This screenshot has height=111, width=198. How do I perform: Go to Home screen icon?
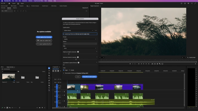pos(9,4)
